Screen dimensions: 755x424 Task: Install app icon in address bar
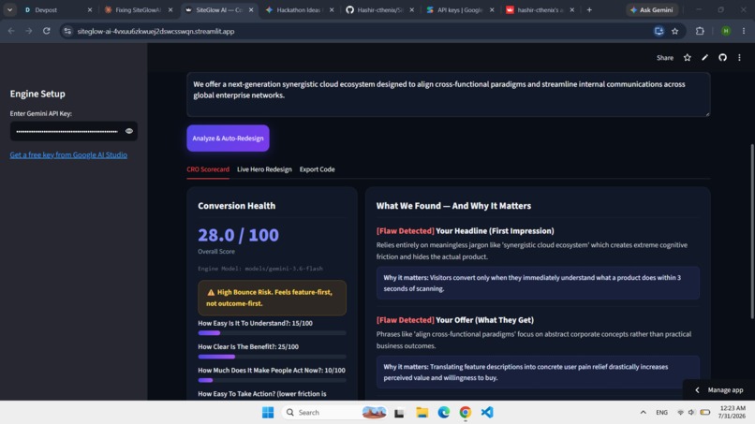(659, 31)
